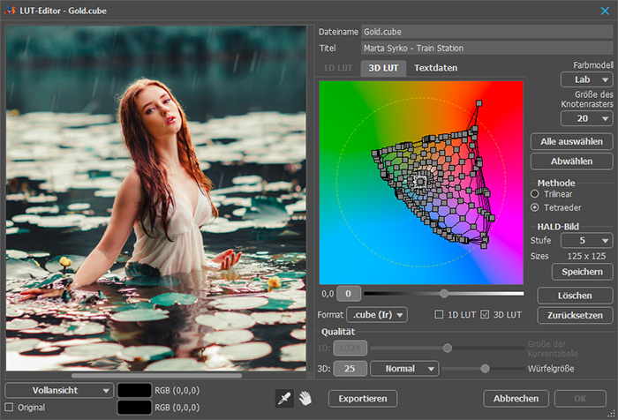Image resolution: width=618 pixels, height=420 pixels.
Task: Click the luminance slider handle below color map
Action: click(444, 294)
